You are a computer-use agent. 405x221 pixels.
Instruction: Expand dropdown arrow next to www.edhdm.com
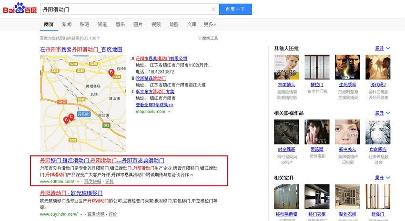pos(78,182)
